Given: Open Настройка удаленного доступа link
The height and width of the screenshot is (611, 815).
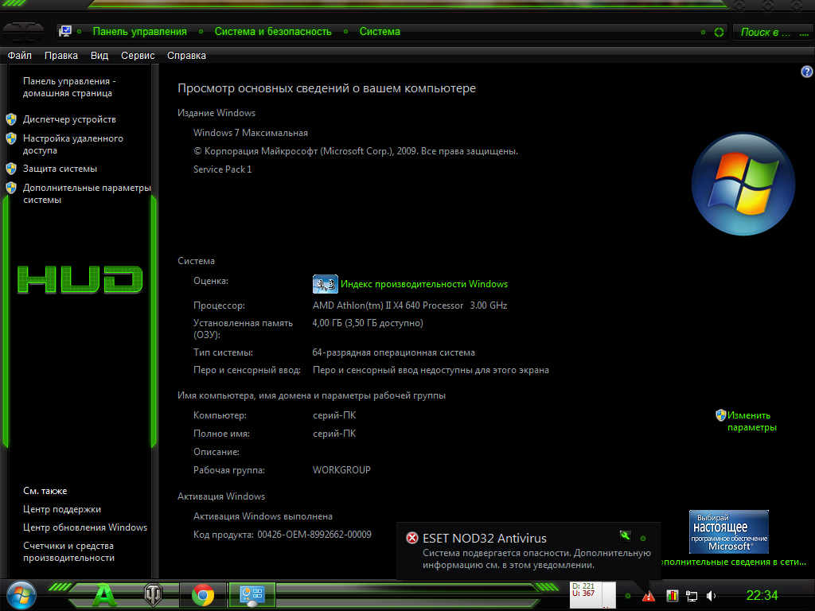Looking at the screenshot, I should (x=72, y=145).
